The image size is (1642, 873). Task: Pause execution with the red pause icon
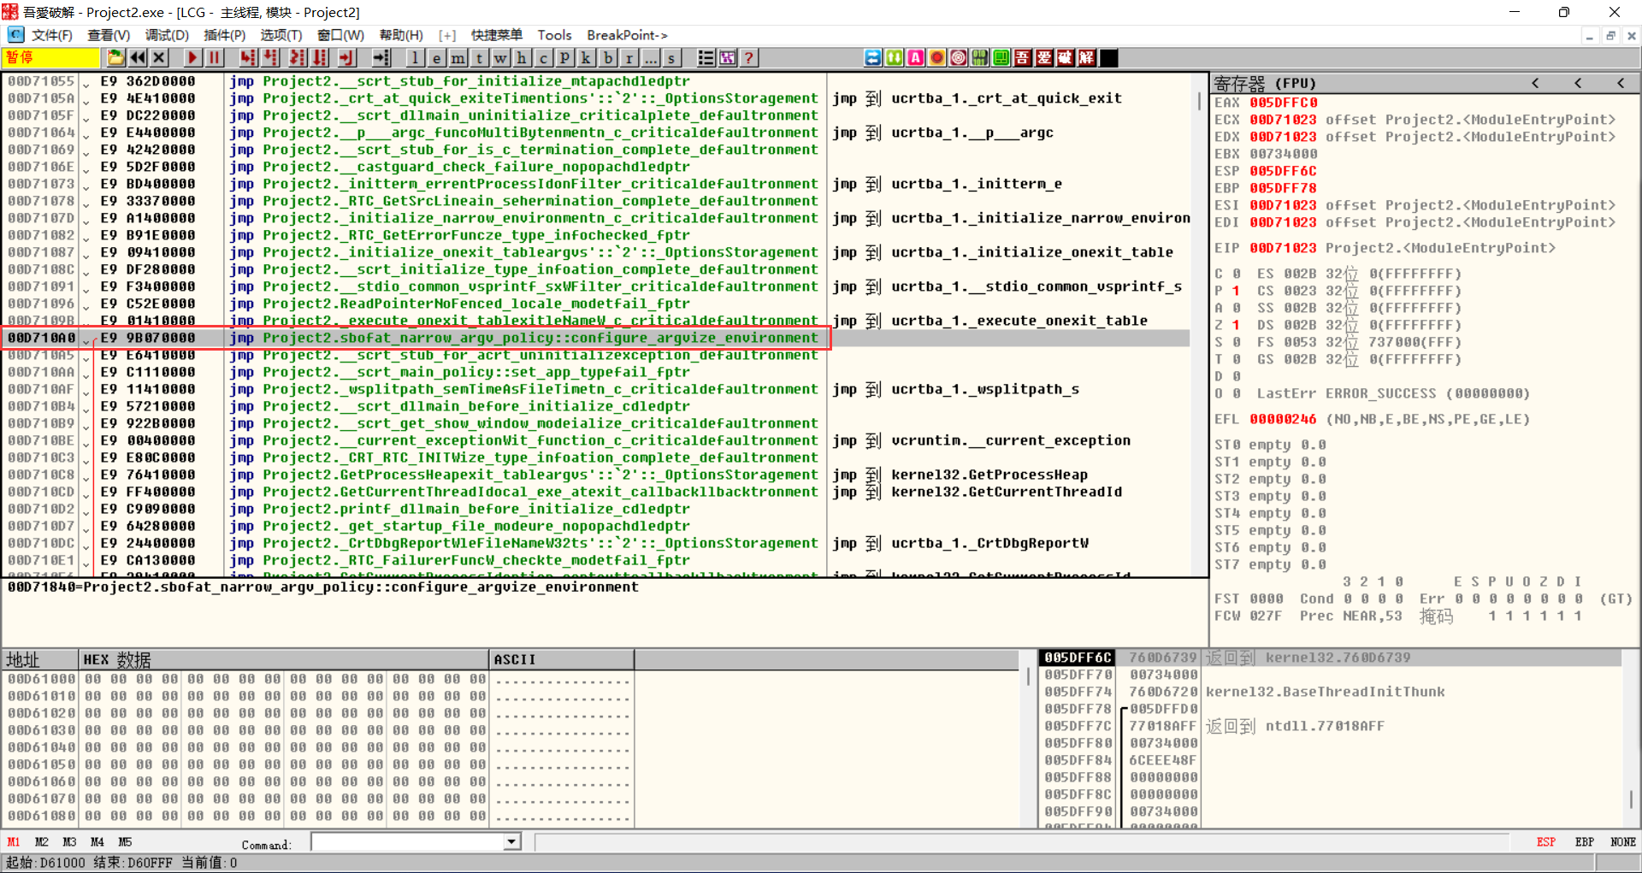(x=215, y=57)
